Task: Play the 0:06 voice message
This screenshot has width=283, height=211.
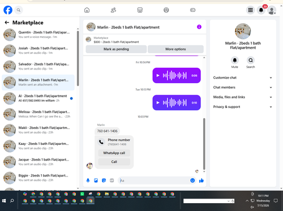Action: point(158,75)
